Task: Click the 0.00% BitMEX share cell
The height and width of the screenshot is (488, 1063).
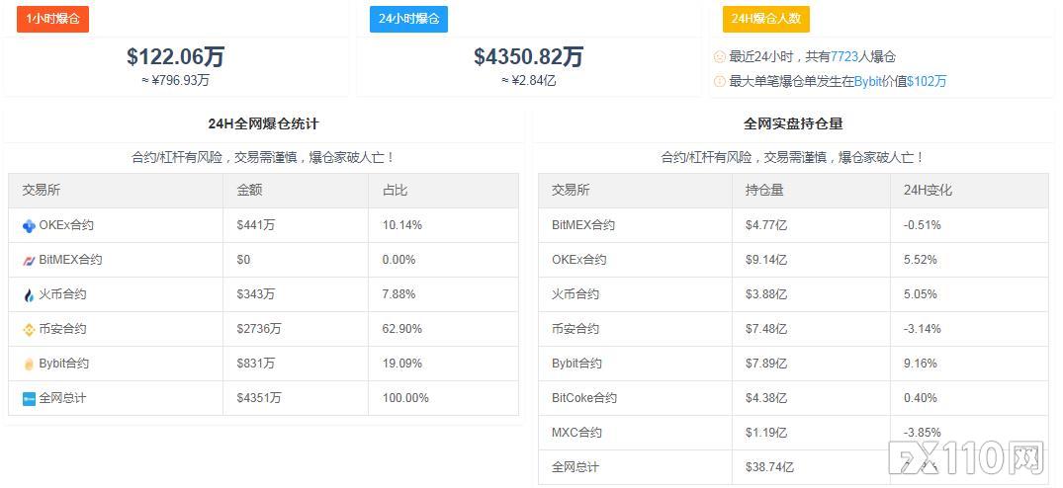Action: 399,260
